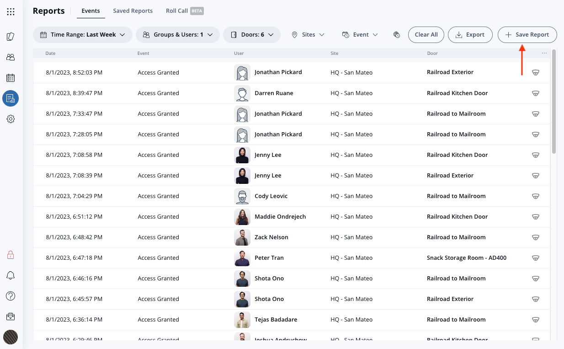Click the Export button
This screenshot has height=349, width=564.
click(470, 35)
